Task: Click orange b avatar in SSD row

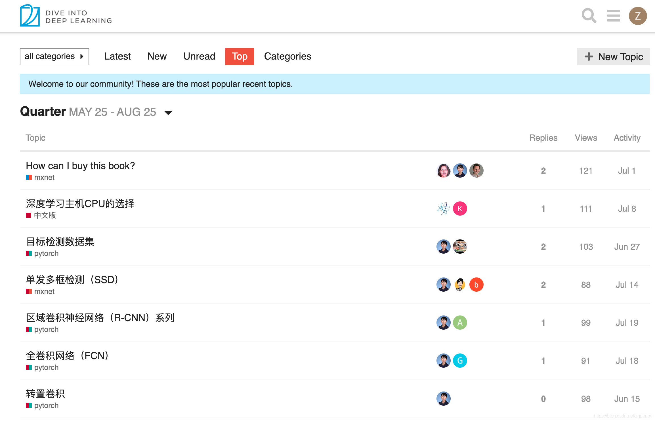Action: tap(476, 285)
